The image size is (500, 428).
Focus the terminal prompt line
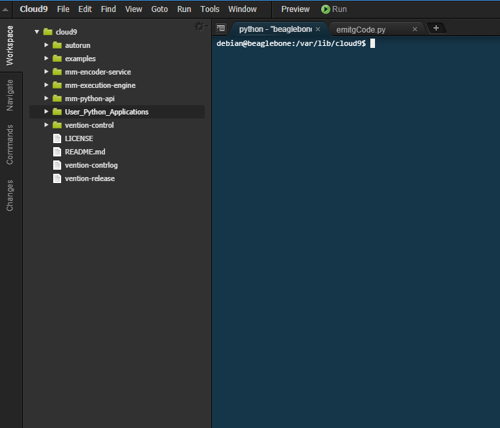click(x=296, y=43)
